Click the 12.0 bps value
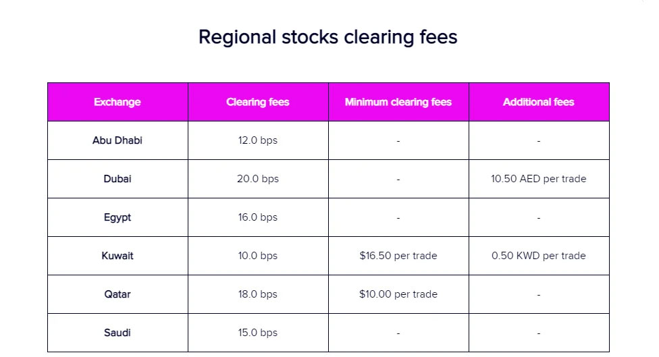The width and height of the screenshot is (659, 357). [258, 140]
